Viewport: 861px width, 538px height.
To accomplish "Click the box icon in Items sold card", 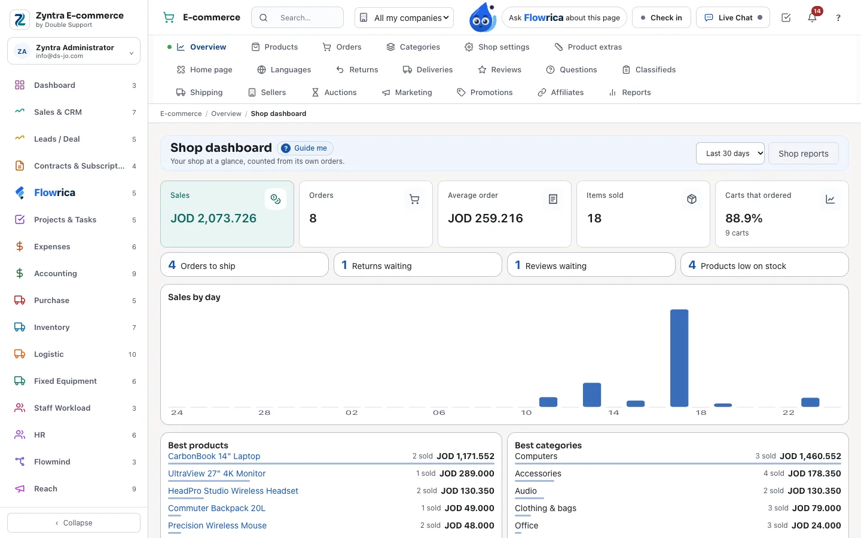I will pyautogui.click(x=692, y=199).
